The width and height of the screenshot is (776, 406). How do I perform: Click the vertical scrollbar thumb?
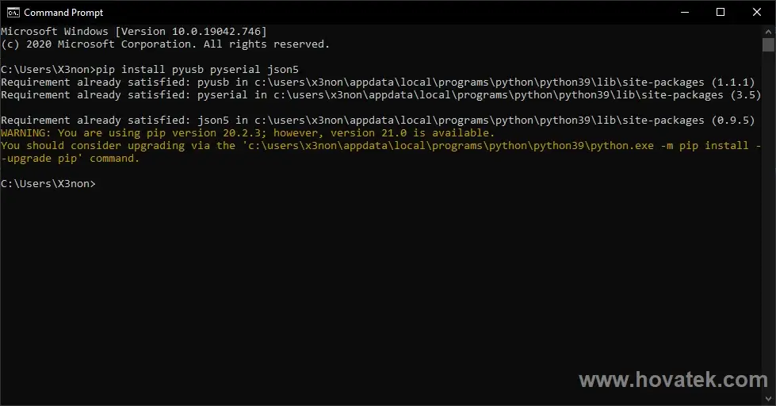coord(769,44)
